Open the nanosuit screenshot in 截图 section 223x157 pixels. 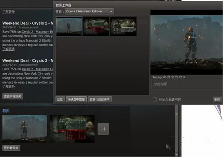click(x=25, y=129)
